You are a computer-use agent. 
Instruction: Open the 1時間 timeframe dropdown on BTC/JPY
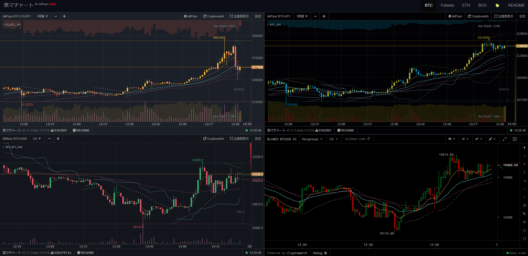(x=302, y=16)
